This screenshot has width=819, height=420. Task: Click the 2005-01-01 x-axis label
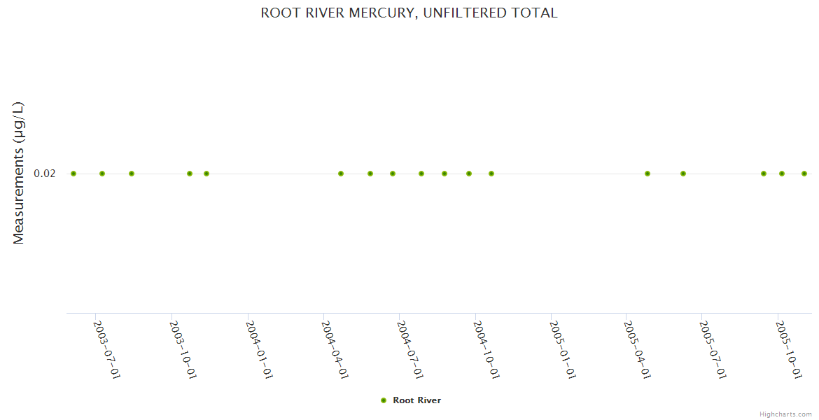pos(563,349)
